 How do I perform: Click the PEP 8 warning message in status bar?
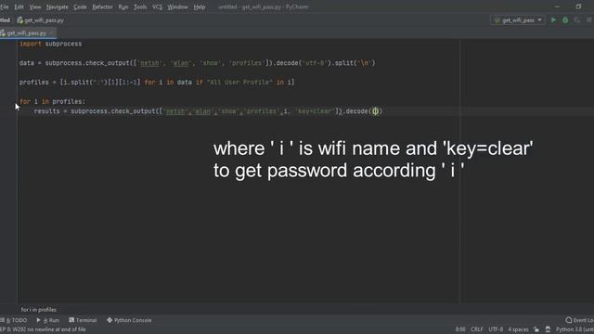point(43,329)
